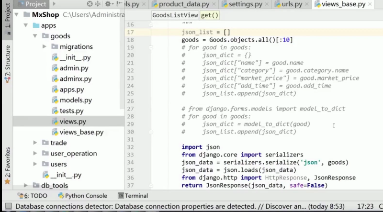Click the Python file icon beside admin.py
The height and width of the screenshot is (212, 383).
click(x=55, y=68)
